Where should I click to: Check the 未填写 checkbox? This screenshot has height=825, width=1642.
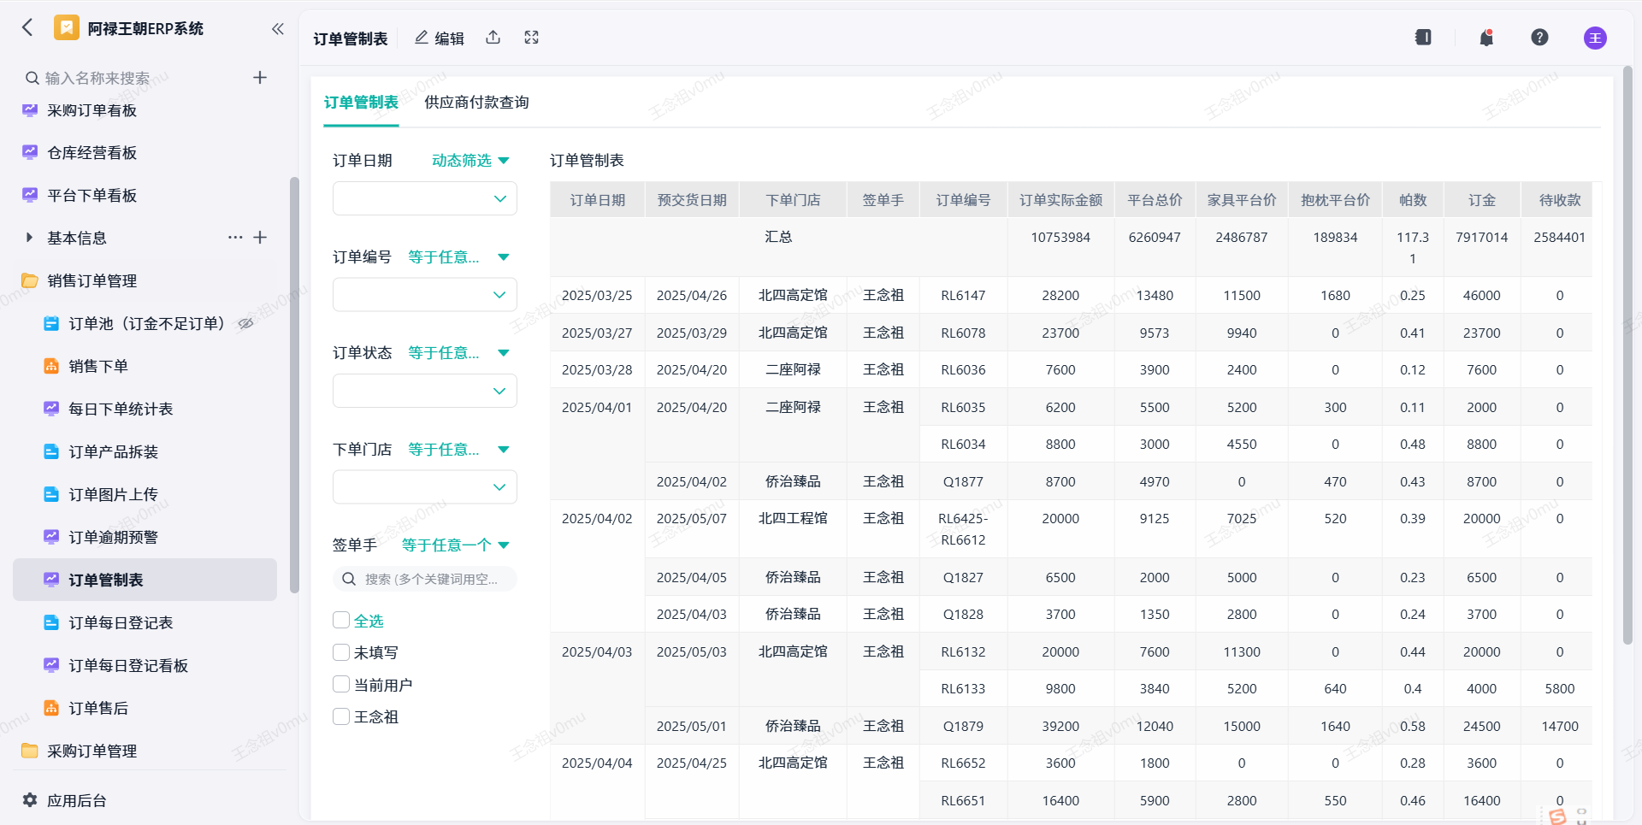pos(341,652)
